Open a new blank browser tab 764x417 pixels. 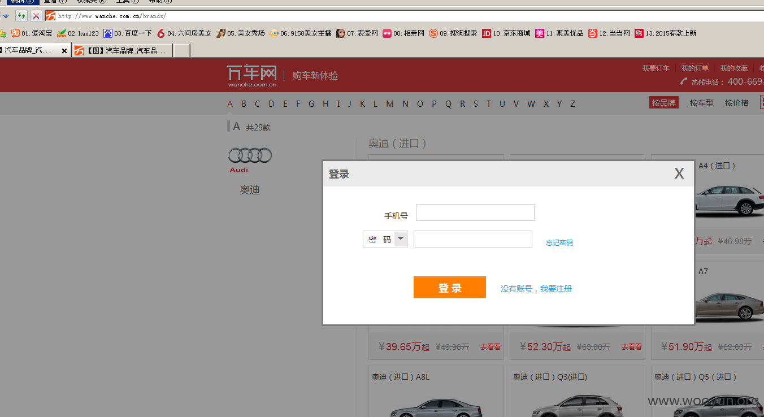click(x=181, y=51)
